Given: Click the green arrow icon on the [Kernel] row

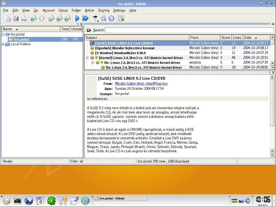Looking at the screenshot, I should (x=96, y=57).
